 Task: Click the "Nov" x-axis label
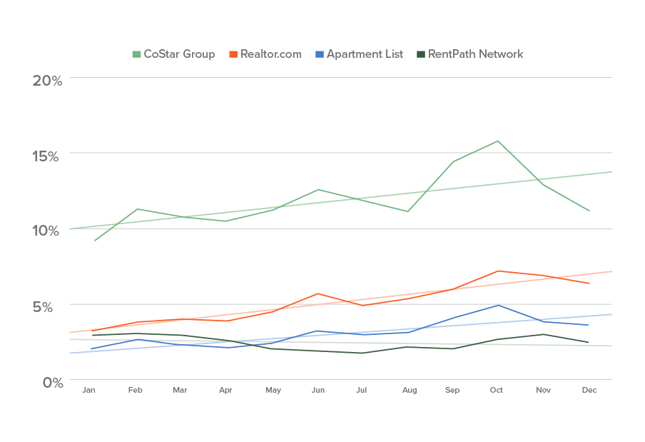pyautogui.click(x=543, y=390)
